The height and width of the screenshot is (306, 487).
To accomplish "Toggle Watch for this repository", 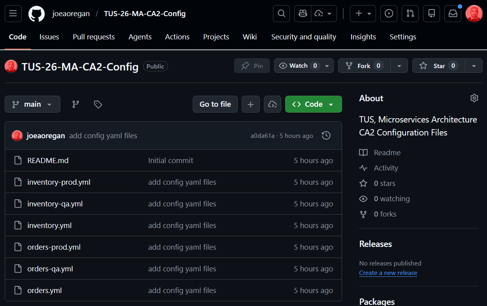I will point(299,66).
